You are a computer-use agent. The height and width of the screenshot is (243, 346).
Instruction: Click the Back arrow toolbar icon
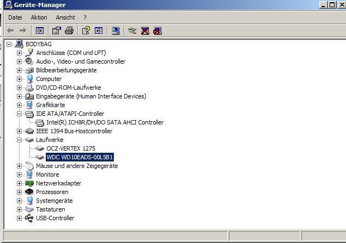pyautogui.click(x=10, y=30)
